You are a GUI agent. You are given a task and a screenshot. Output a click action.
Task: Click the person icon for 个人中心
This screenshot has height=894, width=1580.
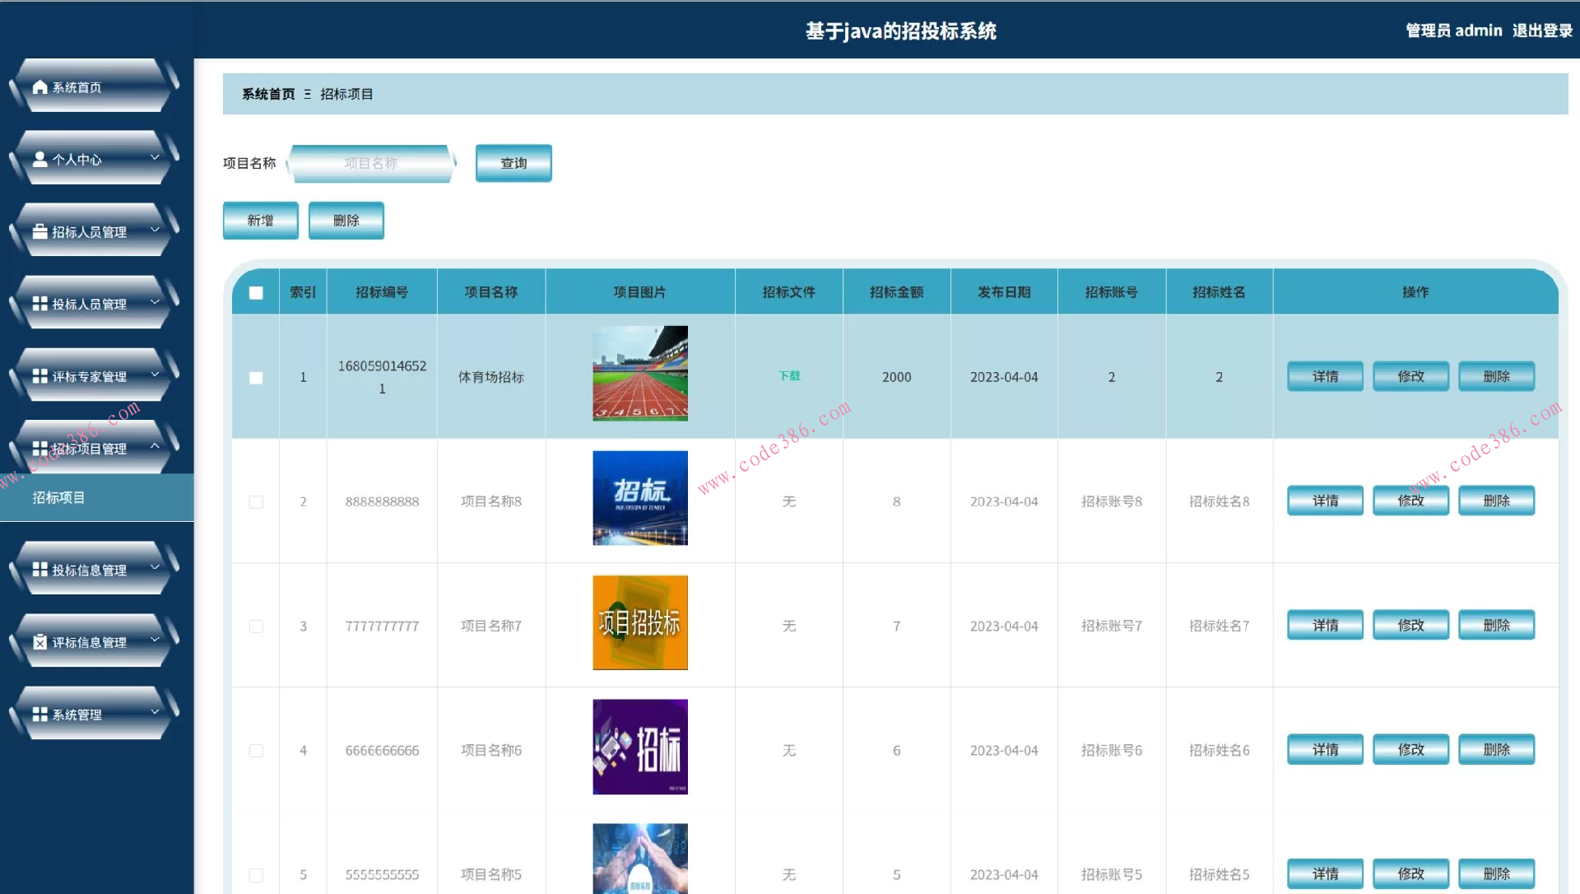click(x=39, y=160)
